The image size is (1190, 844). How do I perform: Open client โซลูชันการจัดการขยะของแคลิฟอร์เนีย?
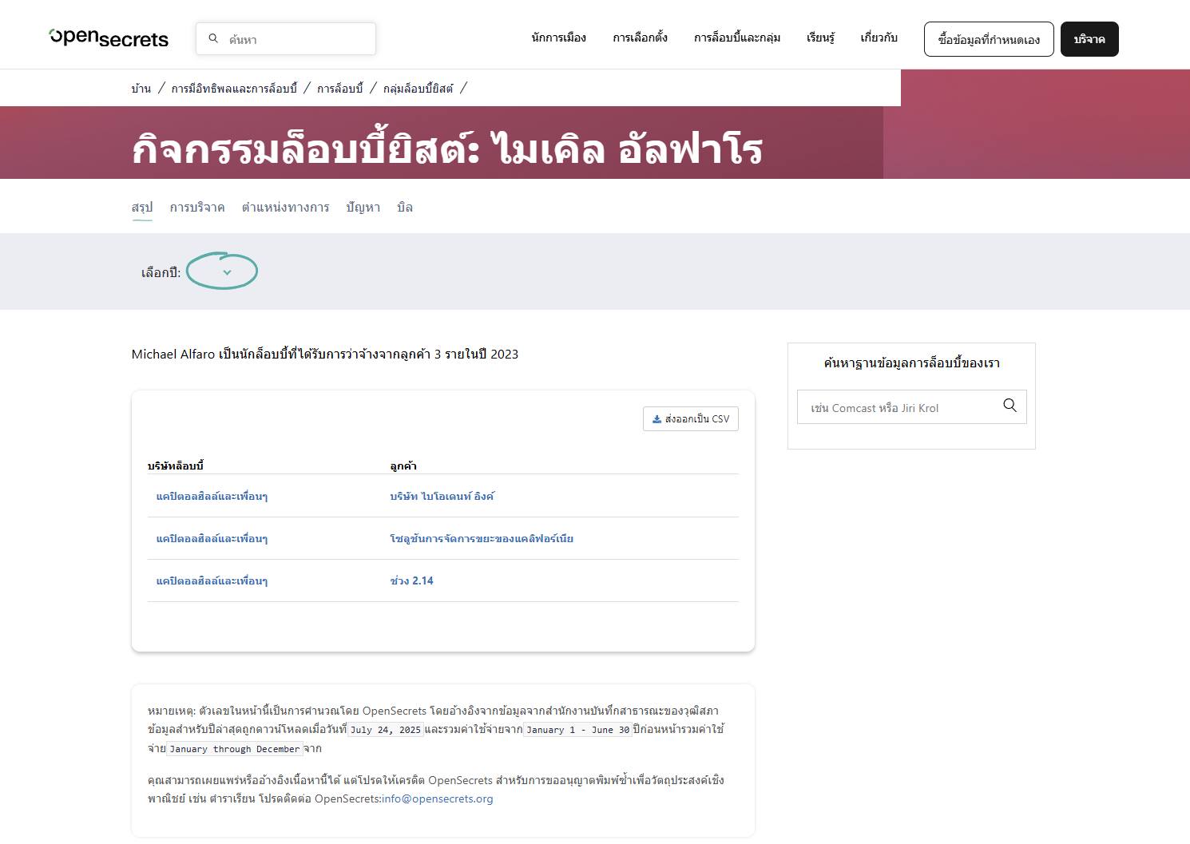482,539
